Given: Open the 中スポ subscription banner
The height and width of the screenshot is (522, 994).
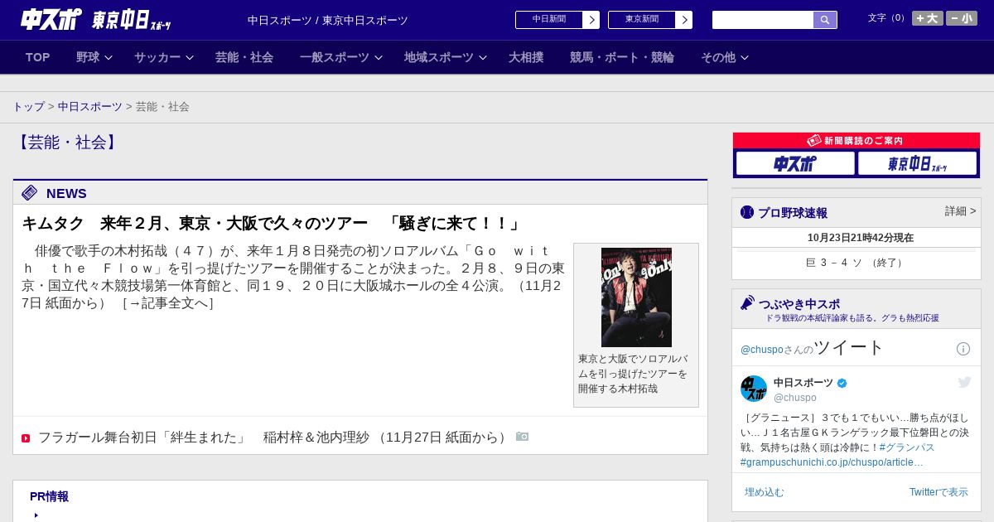Looking at the screenshot, I should click(795, 163).
